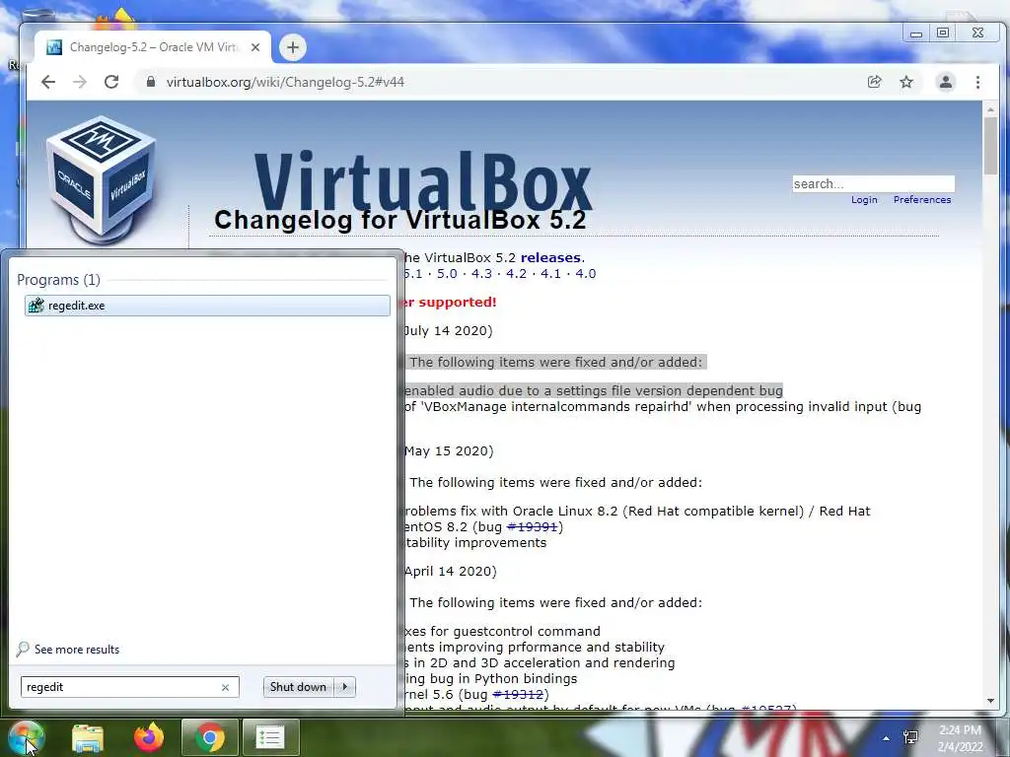Image resolution: width=1010 pixels, height=757 pixels.
Task: Switch to Chrome in the taskbar
Action: pyautogui.click(x=209, y=737)
